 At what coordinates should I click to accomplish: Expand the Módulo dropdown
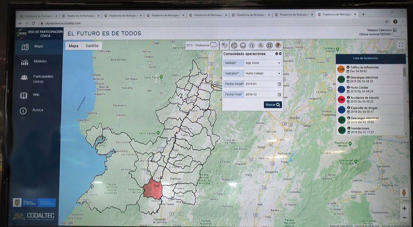click(x=263, y=63)
